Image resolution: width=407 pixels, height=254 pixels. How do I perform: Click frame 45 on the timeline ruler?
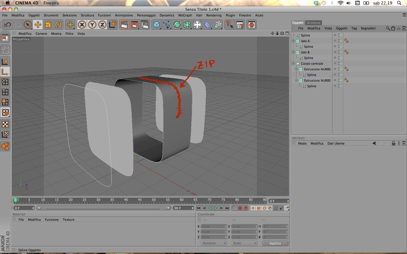(x=140, y=201)
